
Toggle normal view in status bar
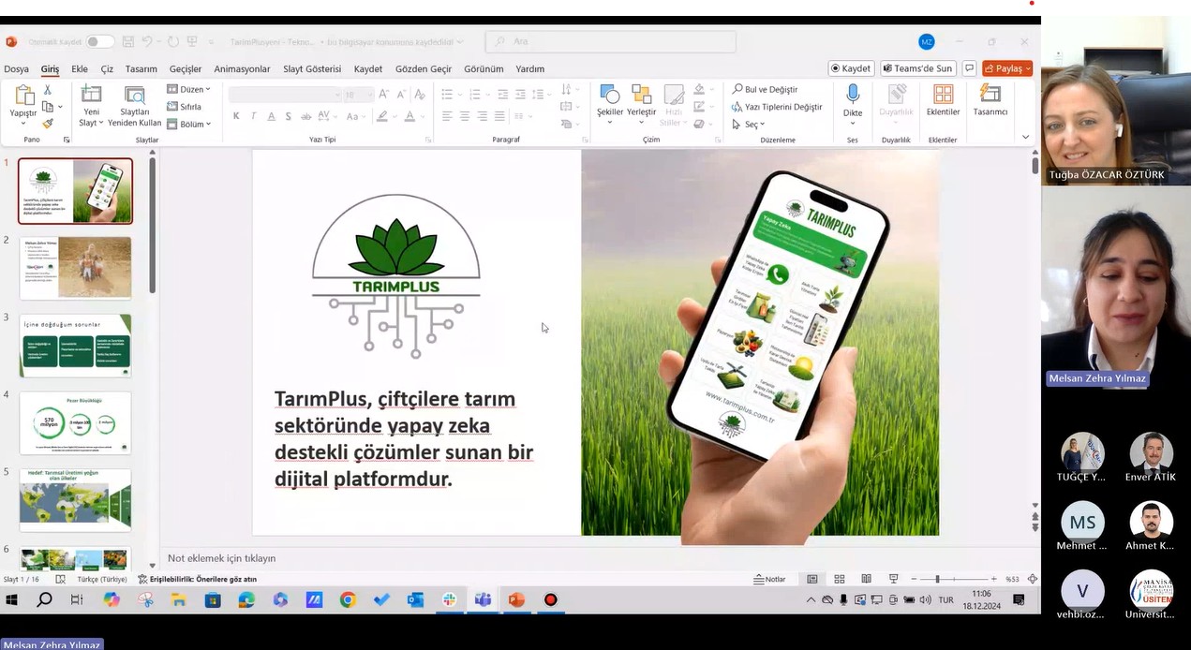(x=812, y=579)
